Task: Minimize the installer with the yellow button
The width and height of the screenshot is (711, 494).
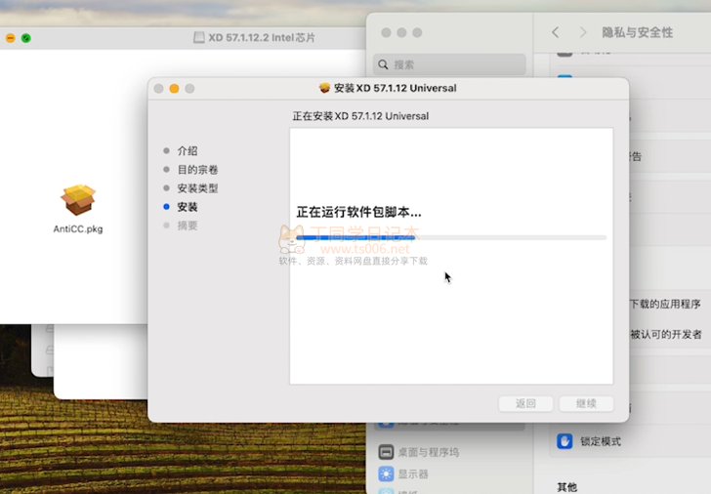Action: 174,88
